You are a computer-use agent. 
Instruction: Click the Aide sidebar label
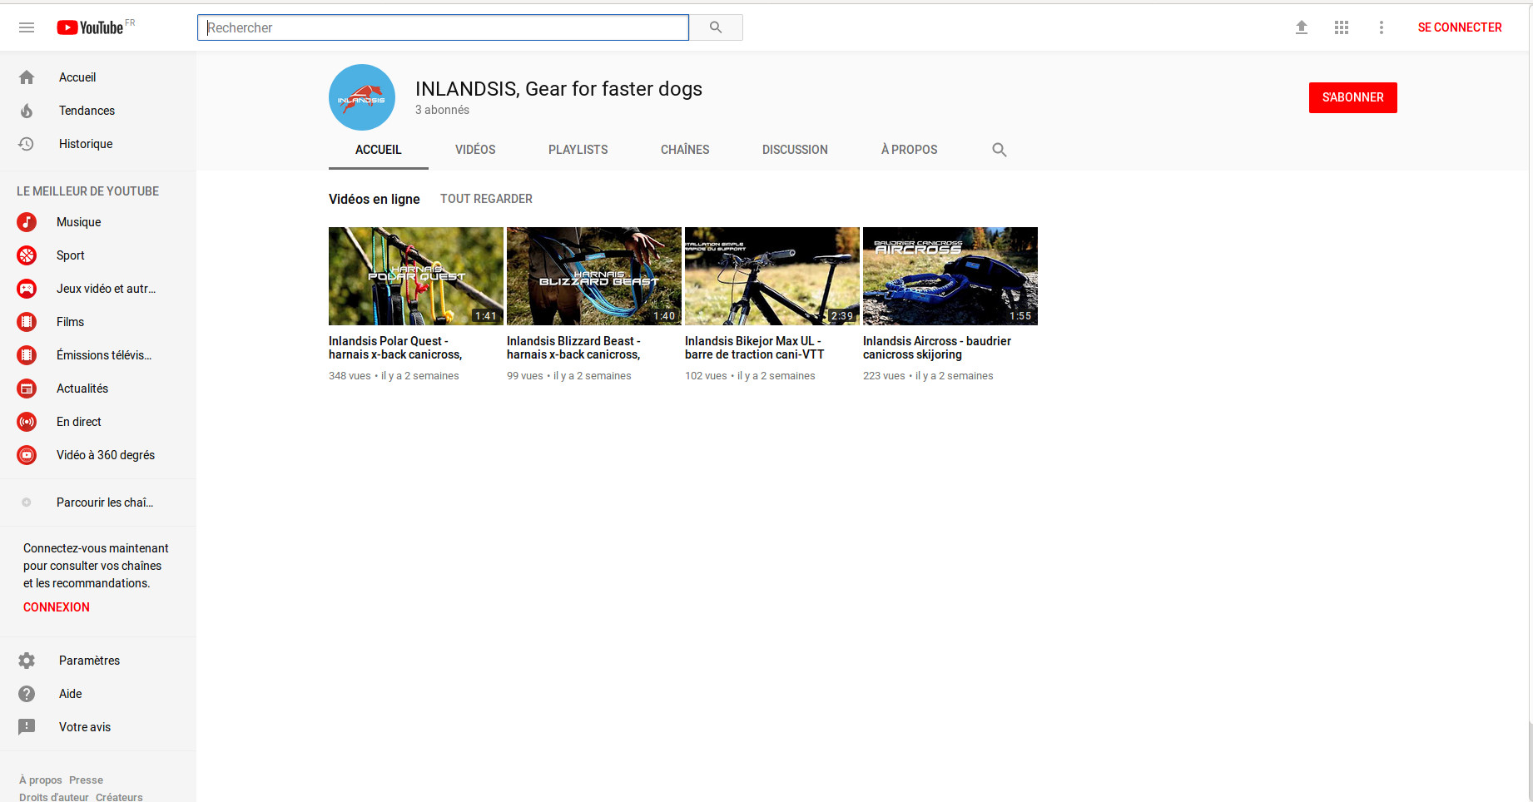(71, 694)
